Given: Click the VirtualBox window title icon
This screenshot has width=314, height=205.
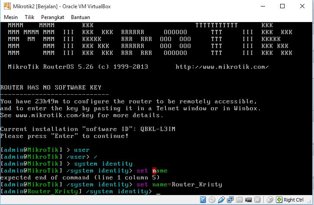Looking at the screenshot, I should tap(7, 6).
